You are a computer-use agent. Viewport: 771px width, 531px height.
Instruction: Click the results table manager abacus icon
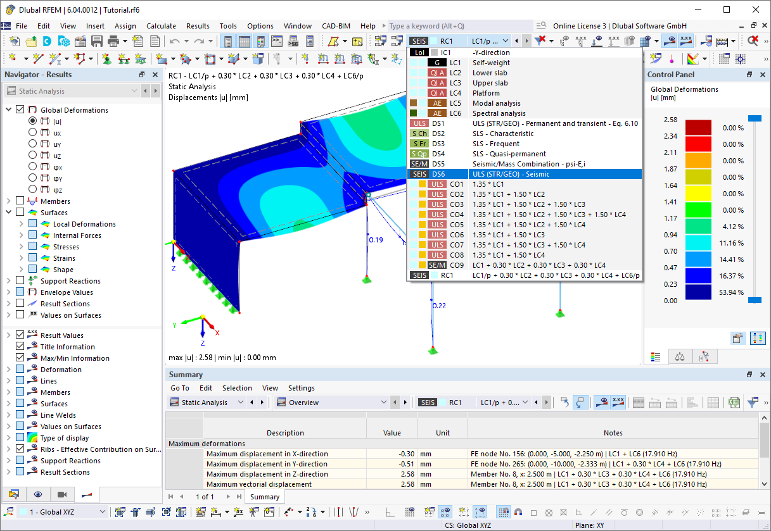[723, 41]
